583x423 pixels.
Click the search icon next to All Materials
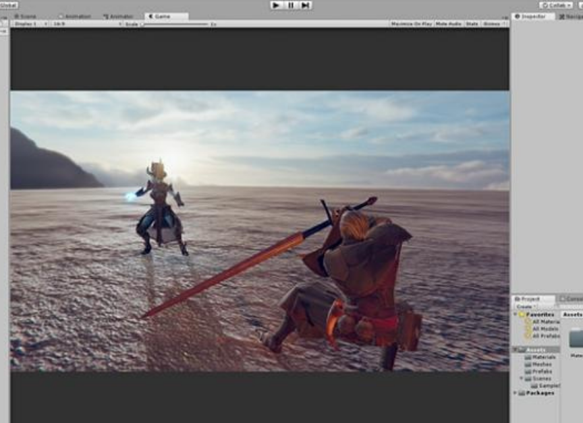(528, 322)
